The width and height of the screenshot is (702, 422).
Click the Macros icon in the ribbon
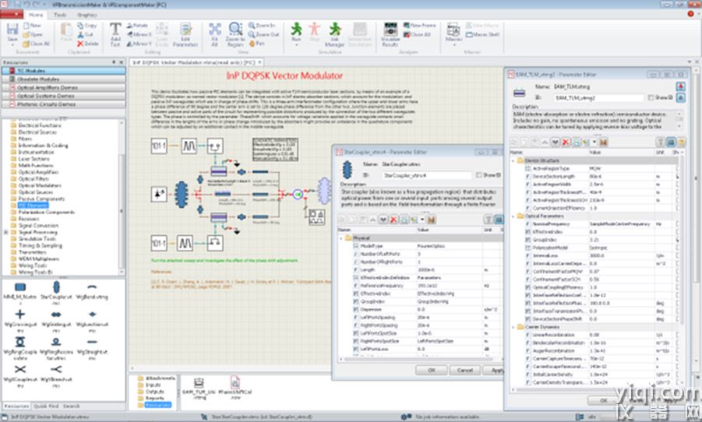point(453,29)
